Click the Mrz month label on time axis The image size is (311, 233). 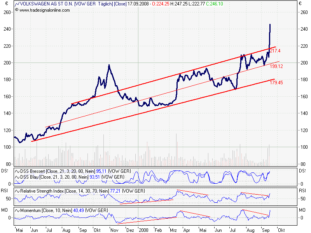(173, 230)
